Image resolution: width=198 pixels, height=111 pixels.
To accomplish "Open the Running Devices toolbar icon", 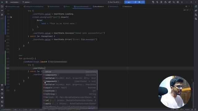I will tap(170, 2).
